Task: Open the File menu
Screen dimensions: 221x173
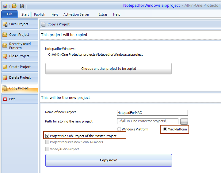Action: [x=10, y=14]
